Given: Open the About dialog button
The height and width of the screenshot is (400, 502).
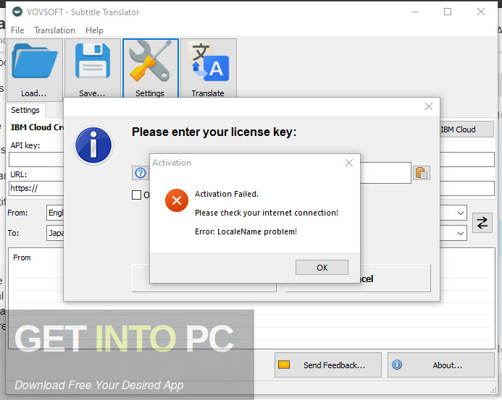Looking at the screenshot, I should [441, 365].
